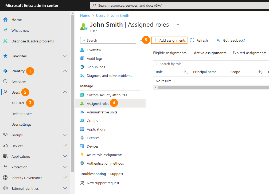Click the External Identities icon

(5, 188)
